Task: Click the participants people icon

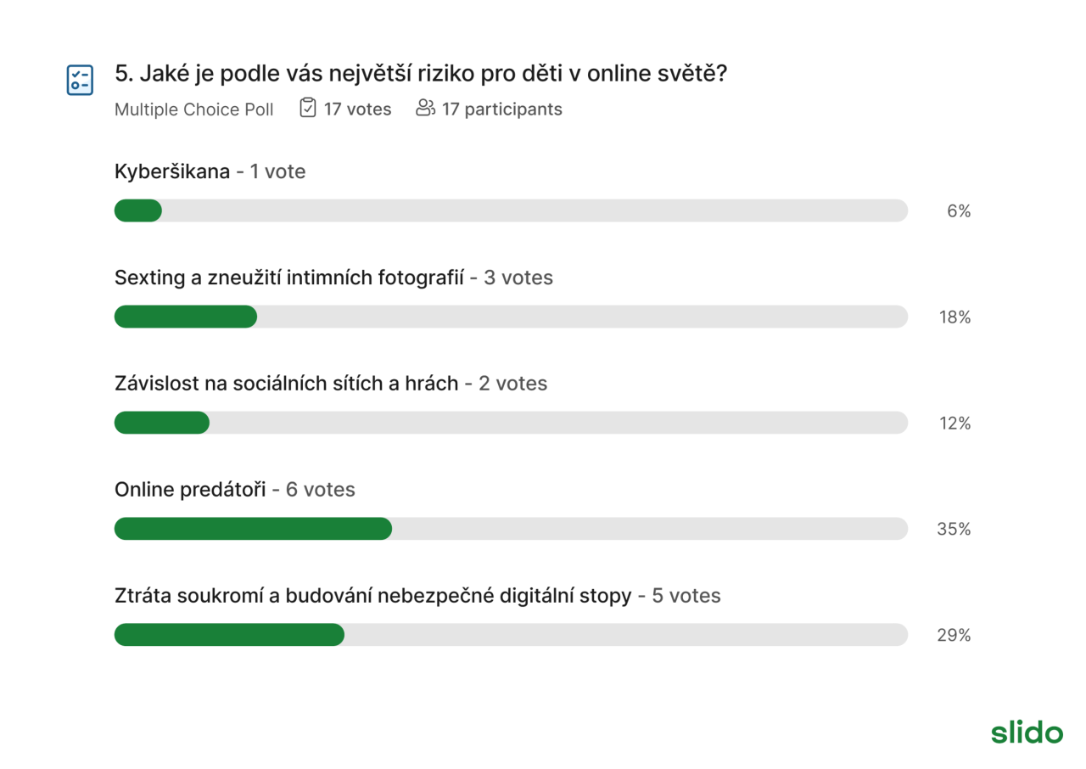Action: [x=425, y=108]
